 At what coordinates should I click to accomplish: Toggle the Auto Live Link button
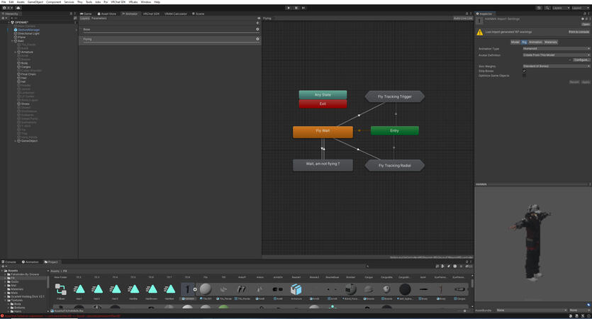click(x=463, y=18)
